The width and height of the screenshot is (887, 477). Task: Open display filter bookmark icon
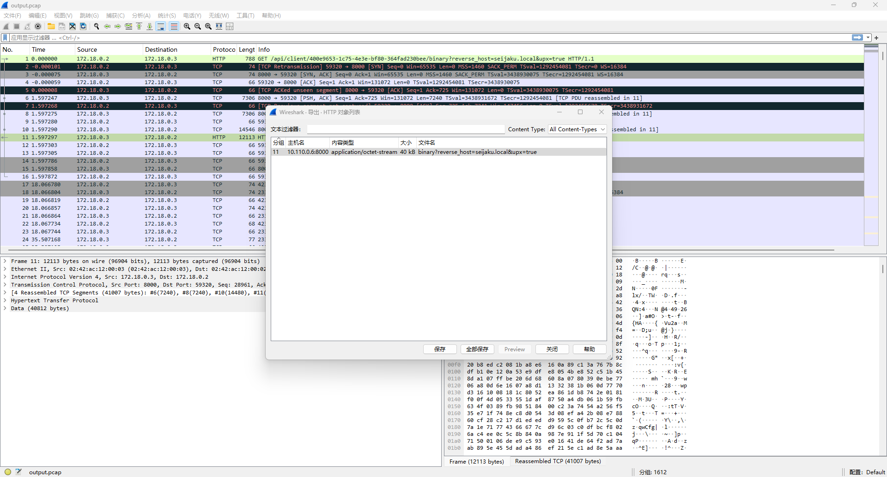[5, 37]
